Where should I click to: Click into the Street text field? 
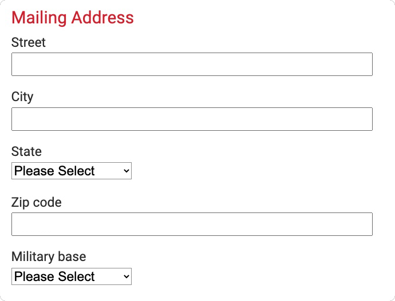point(192,65)
